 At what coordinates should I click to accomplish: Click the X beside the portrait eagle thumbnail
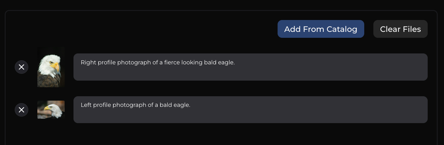(21, 67)
